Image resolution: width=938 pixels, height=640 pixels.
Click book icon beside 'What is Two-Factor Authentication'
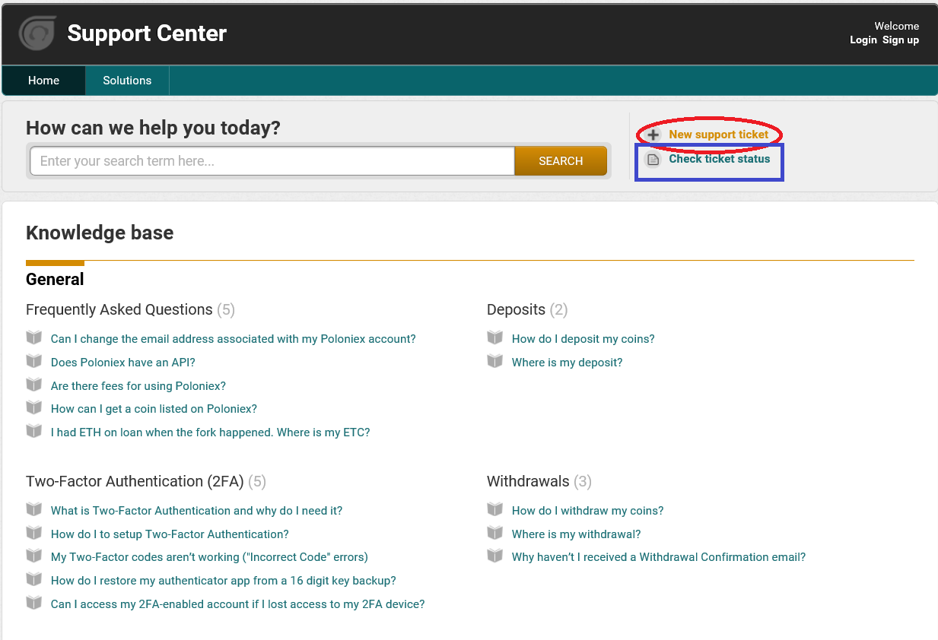34,509
